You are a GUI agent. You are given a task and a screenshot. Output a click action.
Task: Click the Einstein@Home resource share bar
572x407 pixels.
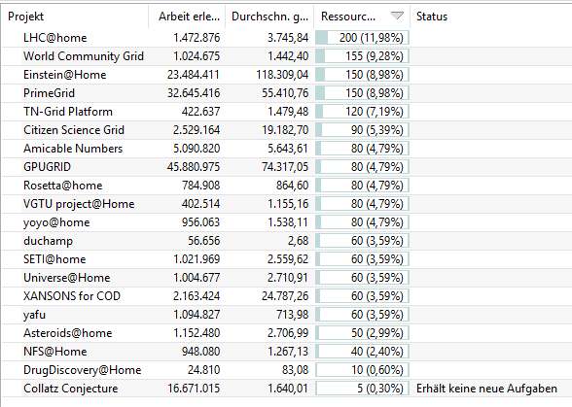pyautogui.click(x=362, y=75)
